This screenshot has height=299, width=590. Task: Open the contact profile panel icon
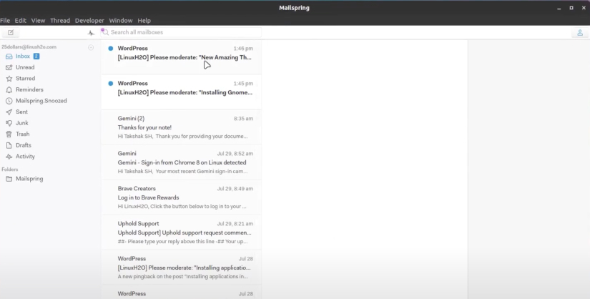point(580,33)
